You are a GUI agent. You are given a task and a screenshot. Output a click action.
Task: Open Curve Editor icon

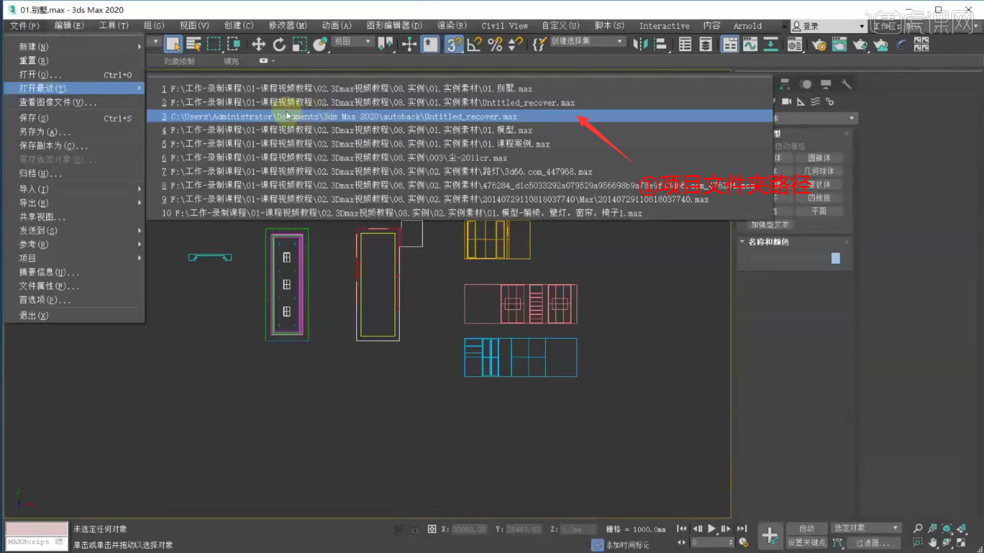pos(750,45)
